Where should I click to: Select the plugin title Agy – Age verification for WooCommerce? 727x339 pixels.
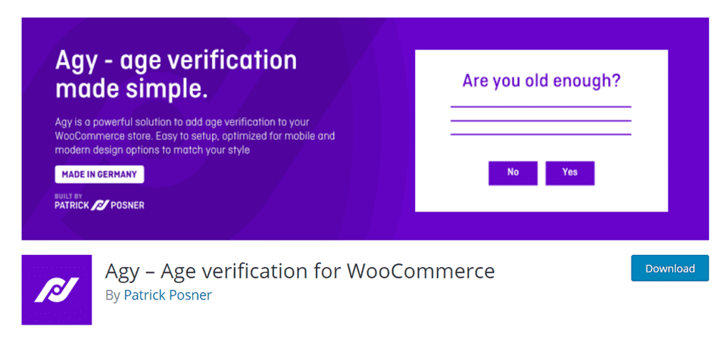[300, 270]
